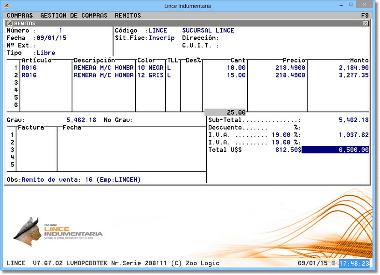The width and height of the screenshot is (380, 275).
Task: Open GESTION DE COMPRAS in the menu bar
Action: 74,15
